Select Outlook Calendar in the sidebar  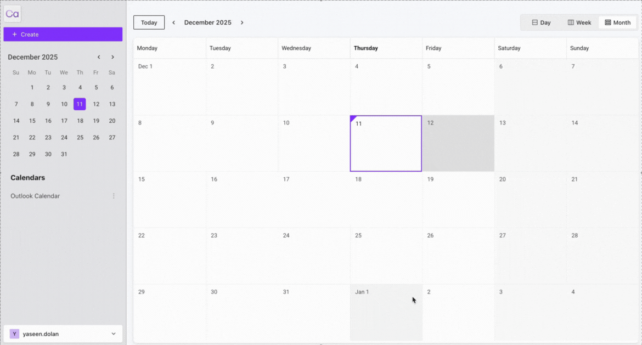pos(35,196)
